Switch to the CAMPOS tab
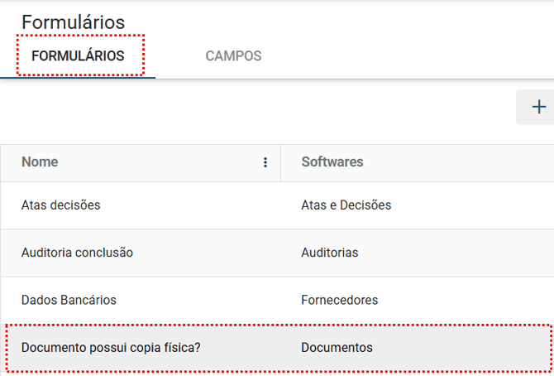The width and height of the screenshot is (554, 376). click(x=233, y=56)
